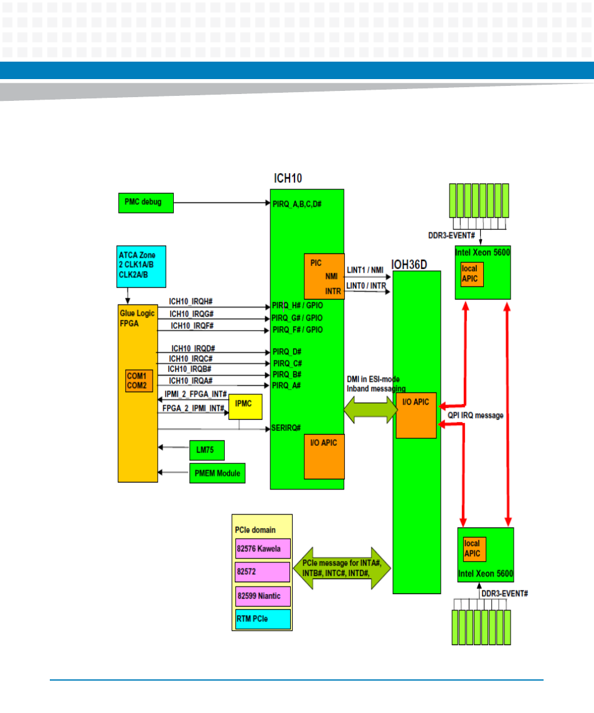This screenshot has height=713, width=594.
Task: Select the bottom DDR3 memory module bank
Action: pos(481,628)
